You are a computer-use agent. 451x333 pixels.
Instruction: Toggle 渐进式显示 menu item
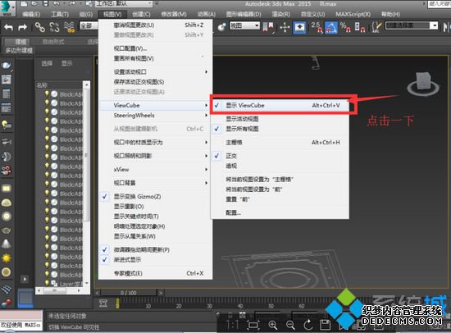tap(156, 260)
